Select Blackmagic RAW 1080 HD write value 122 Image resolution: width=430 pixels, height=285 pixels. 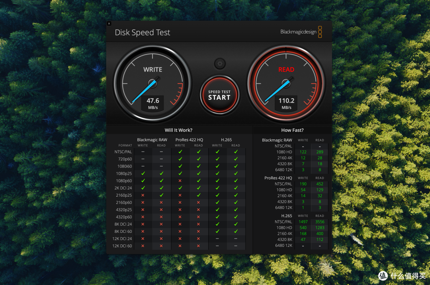tap(303, 152)
